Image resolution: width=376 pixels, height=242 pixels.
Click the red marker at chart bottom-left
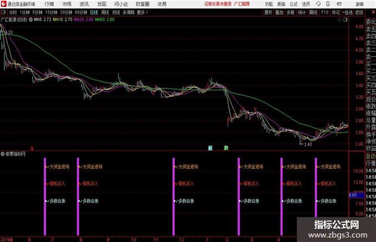coord(32,149)
